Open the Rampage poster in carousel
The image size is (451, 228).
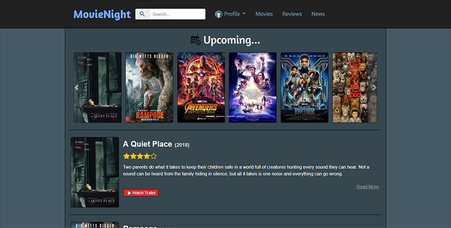(x=149, y=88)
